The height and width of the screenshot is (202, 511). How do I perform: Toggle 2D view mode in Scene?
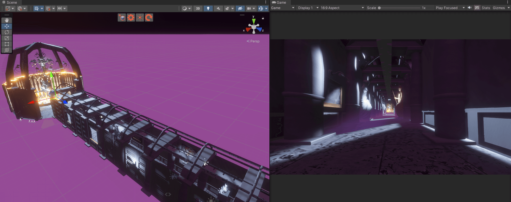click(198, 8)
